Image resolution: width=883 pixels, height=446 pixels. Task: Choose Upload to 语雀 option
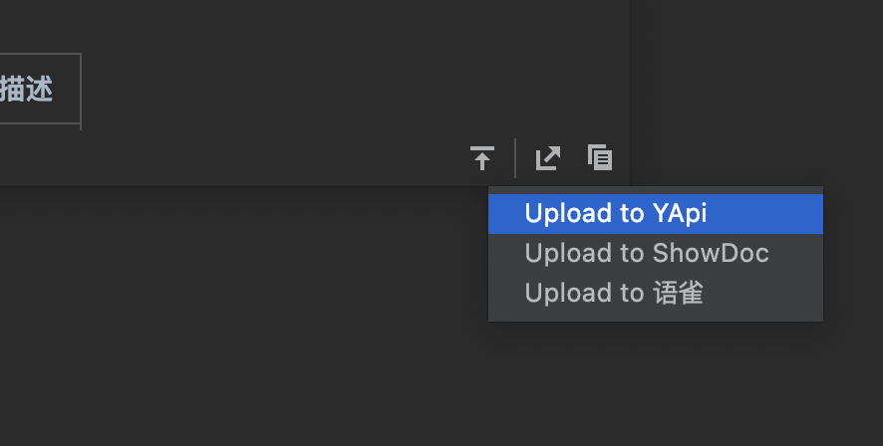[x=656, y=293]
